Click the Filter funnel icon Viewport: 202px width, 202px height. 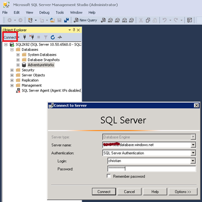pyautogui.click(x=46, y=37)
